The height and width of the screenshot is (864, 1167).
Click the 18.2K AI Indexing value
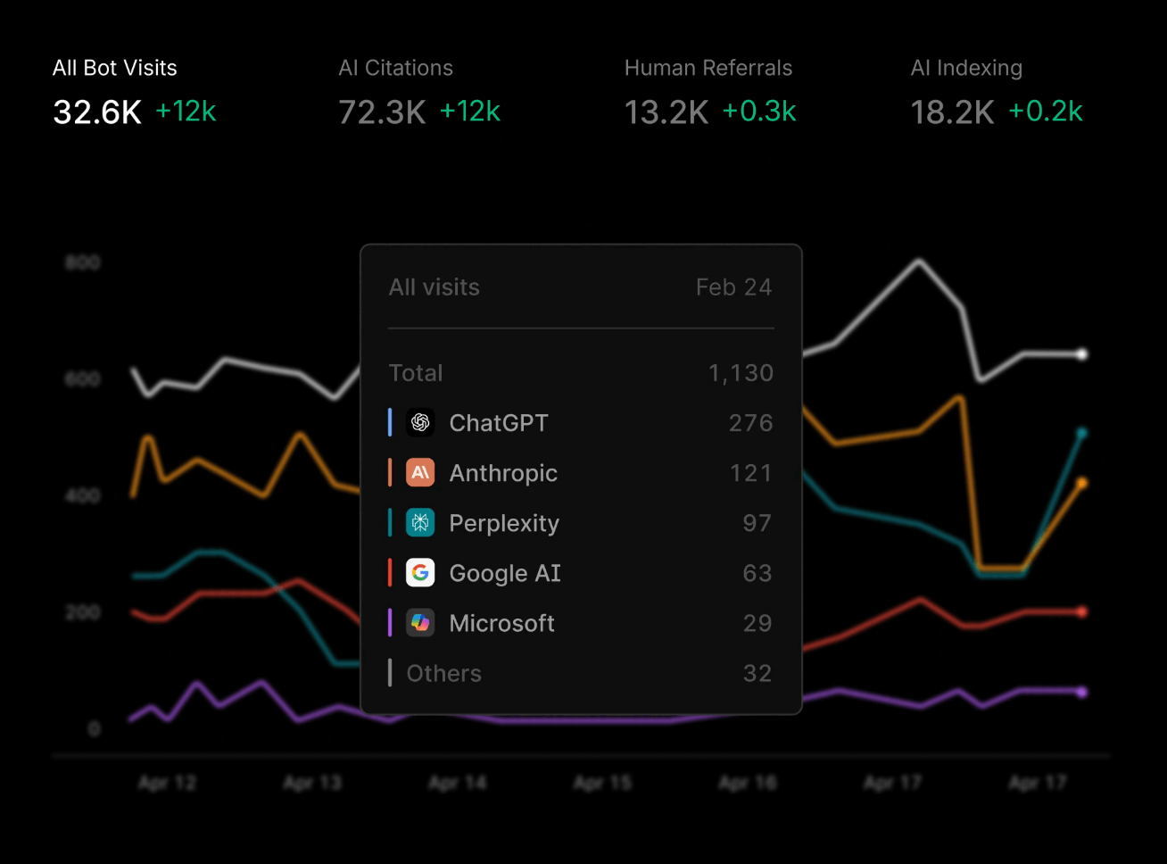point(952,112)
